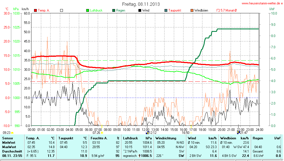Click the Sensor header in the data table

pos(7,138)
